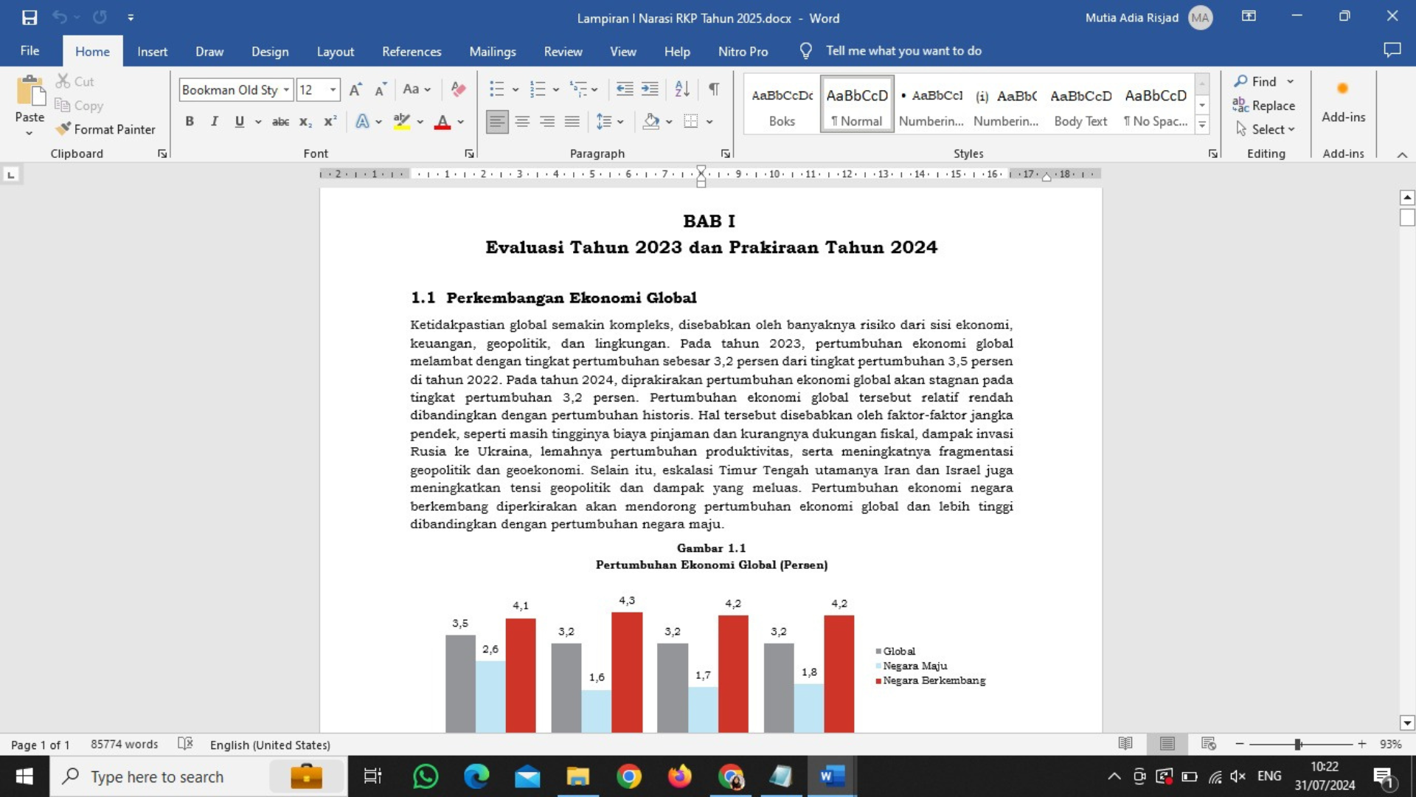Open the font size dropdown

[x=333, y=90]
